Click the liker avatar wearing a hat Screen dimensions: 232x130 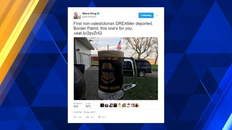pos(128,105)
